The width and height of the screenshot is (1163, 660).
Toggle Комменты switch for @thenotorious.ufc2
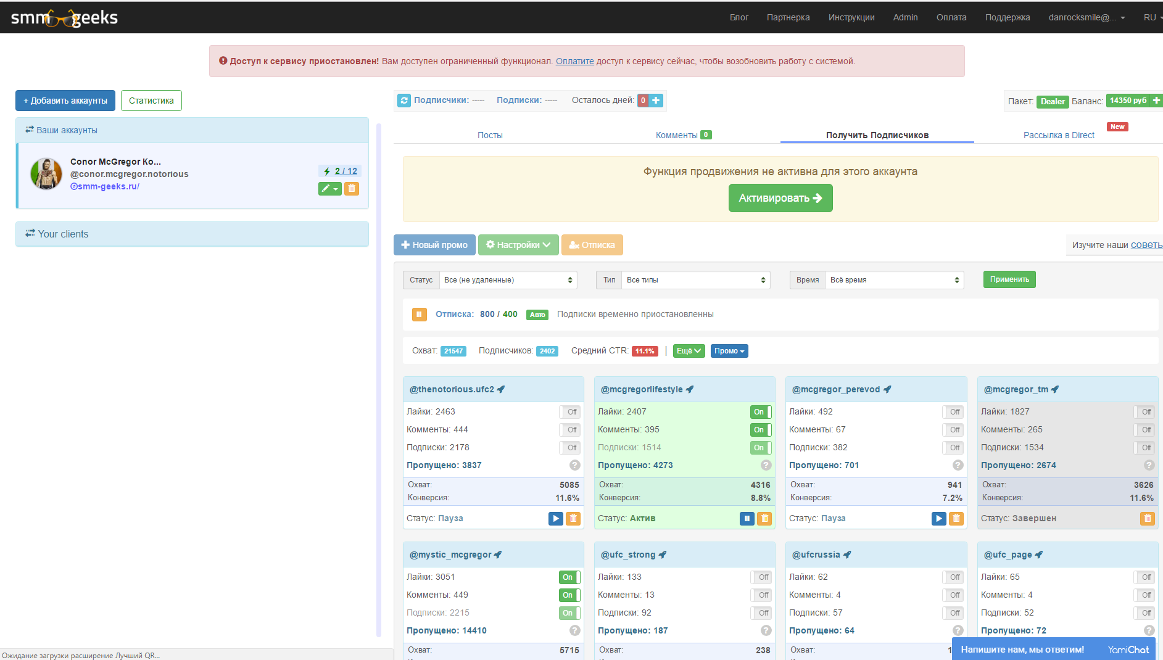click(x=570, y=429)
